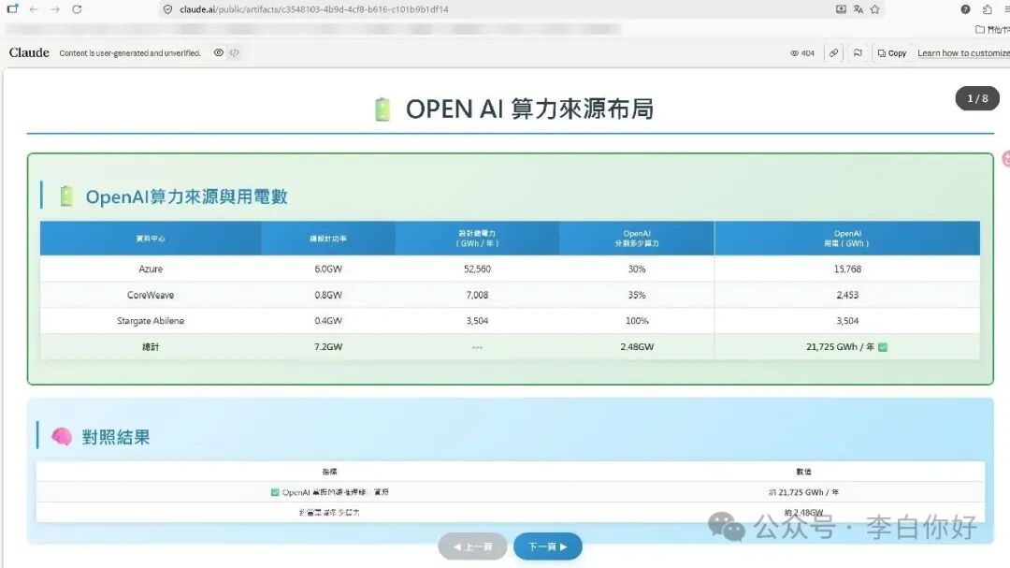Click the Claude logo
Screen dimensions: 1010x568
[29, 52]
